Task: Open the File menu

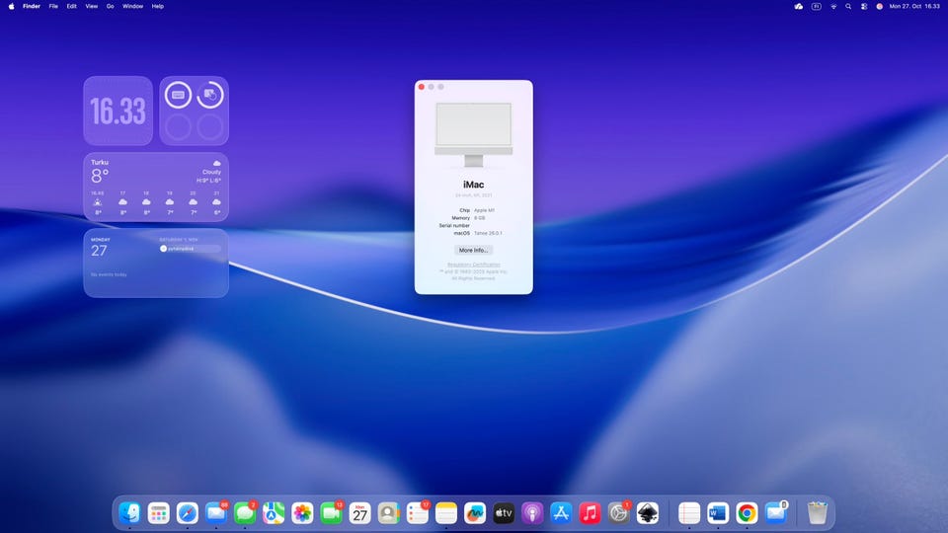Action: 53,6
